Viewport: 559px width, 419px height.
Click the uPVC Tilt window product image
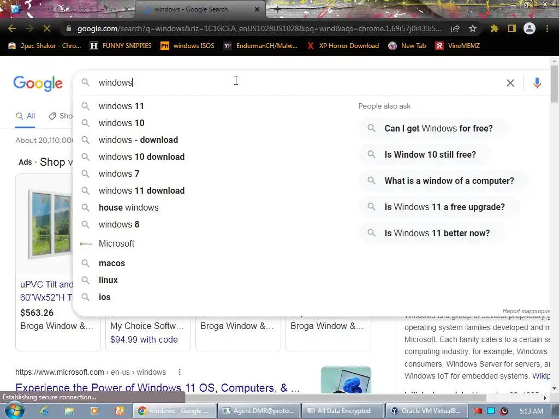(50, 224)
